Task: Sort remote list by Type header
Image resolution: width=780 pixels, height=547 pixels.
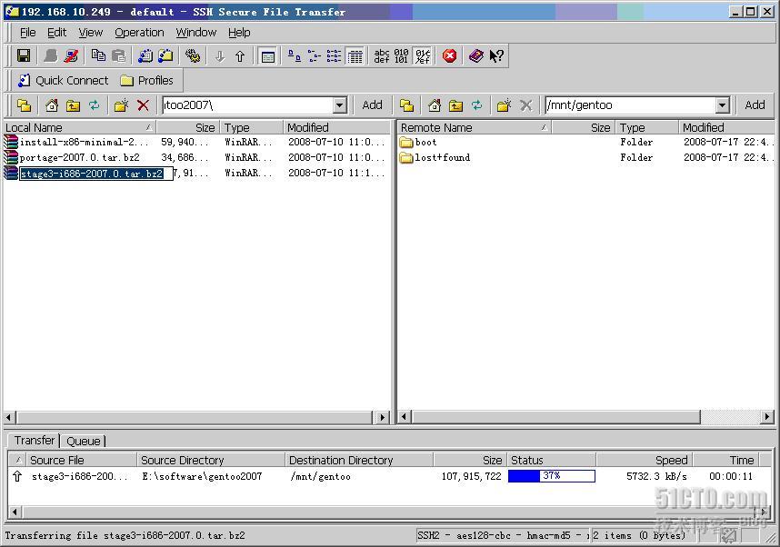Action: (x=646, y=127)
